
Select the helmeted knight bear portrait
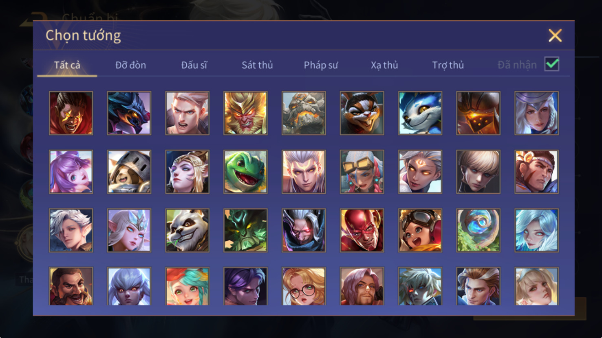tap(129, 172)
